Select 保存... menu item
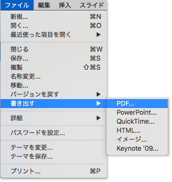The height and width of the screenshot is (182, 172). [x=54, y=58]
